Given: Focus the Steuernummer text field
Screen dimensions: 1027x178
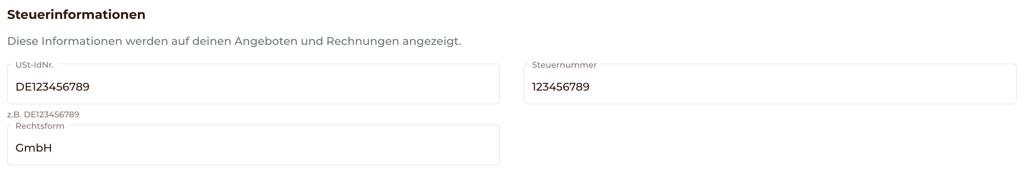Looking at the screenshot, I should (x=770, y=84).
